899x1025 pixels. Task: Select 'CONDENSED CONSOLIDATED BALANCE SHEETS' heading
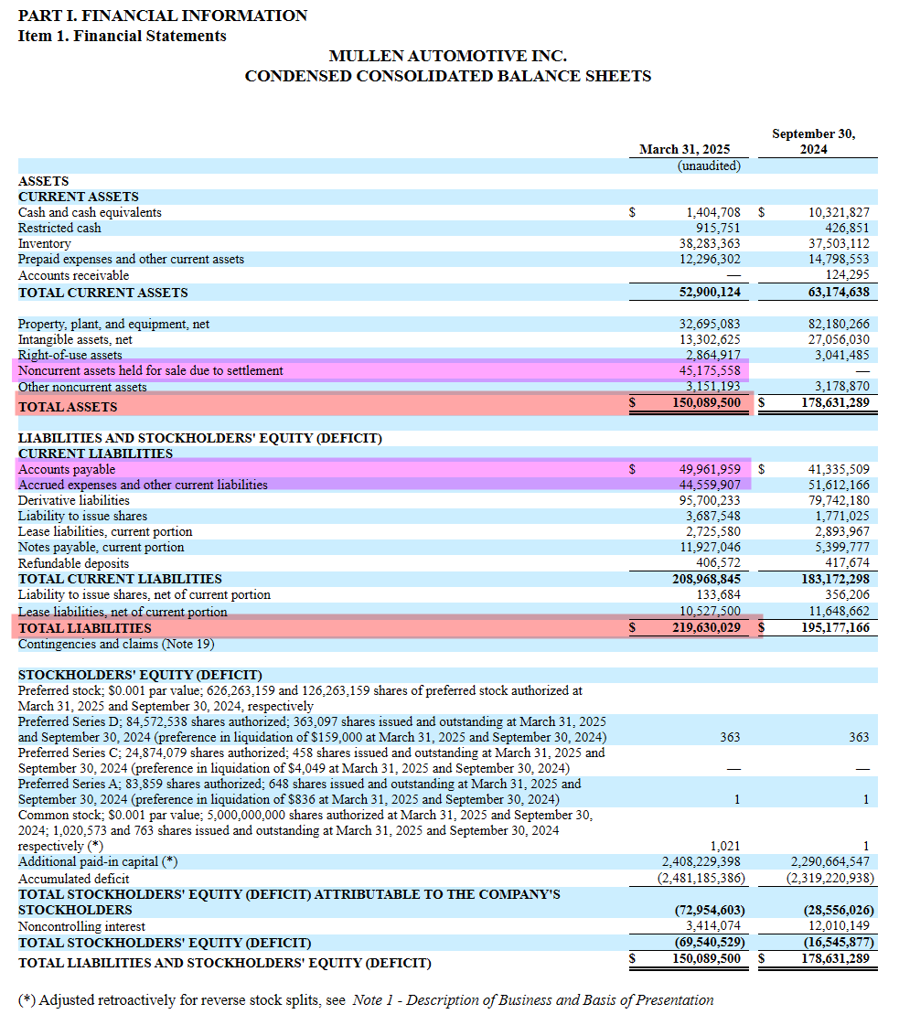click(x=448, y=76)
